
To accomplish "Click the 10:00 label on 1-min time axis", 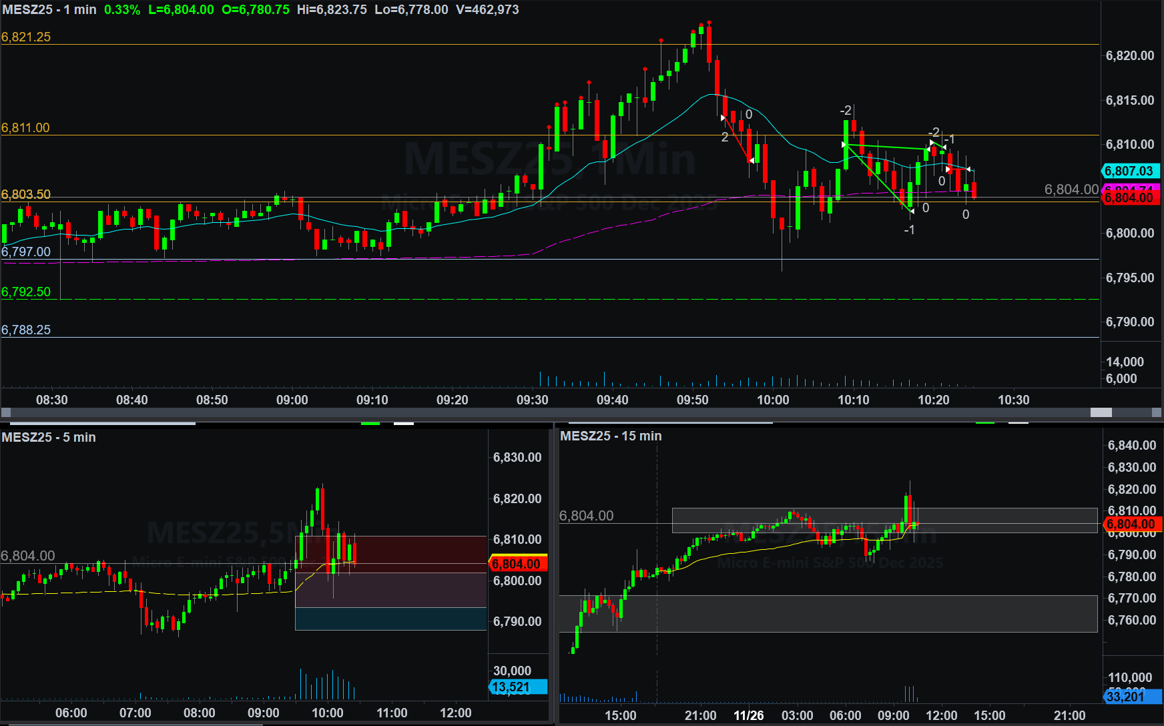I will coord(773,400).
